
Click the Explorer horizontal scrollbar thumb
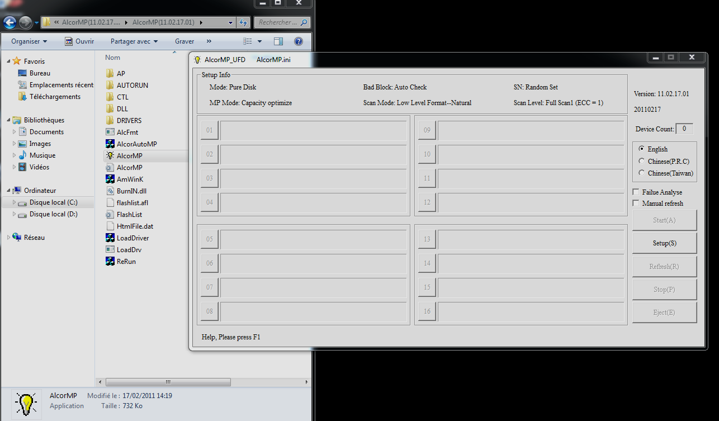168,382
